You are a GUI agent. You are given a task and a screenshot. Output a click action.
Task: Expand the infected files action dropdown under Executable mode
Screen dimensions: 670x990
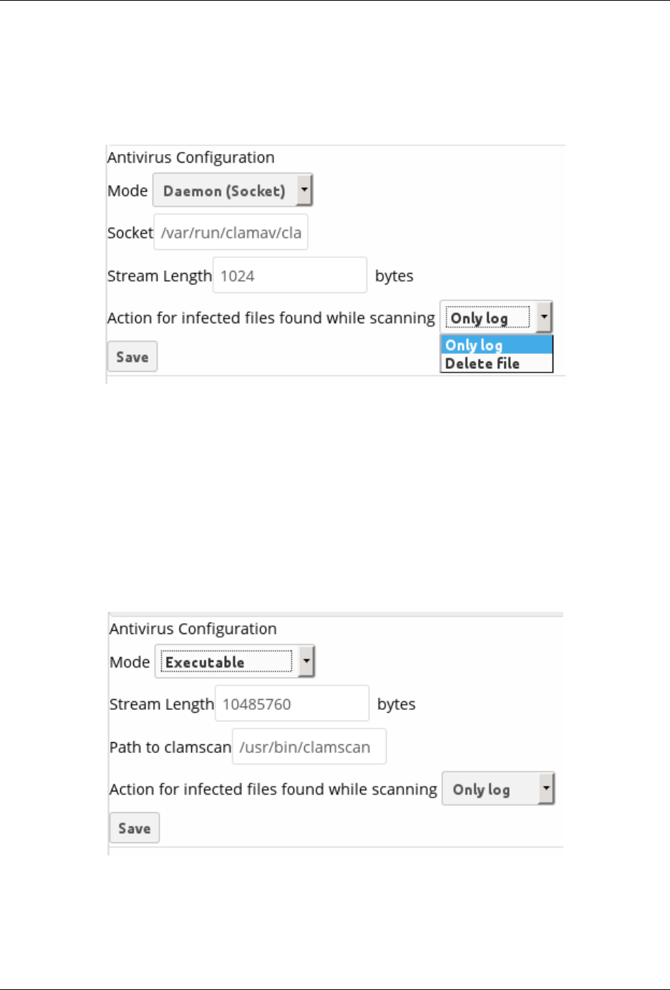(x=498, y=789)
